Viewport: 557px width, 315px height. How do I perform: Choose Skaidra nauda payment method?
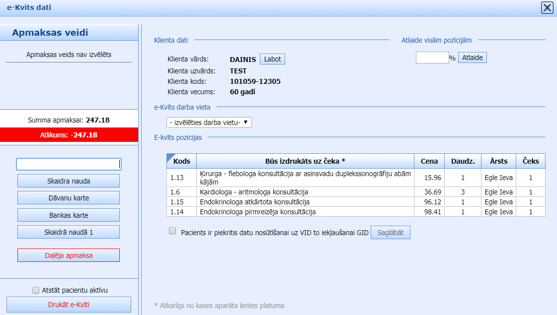coord(69,181)
